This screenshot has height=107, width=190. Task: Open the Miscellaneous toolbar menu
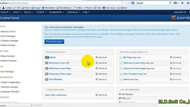pos(64,8)
